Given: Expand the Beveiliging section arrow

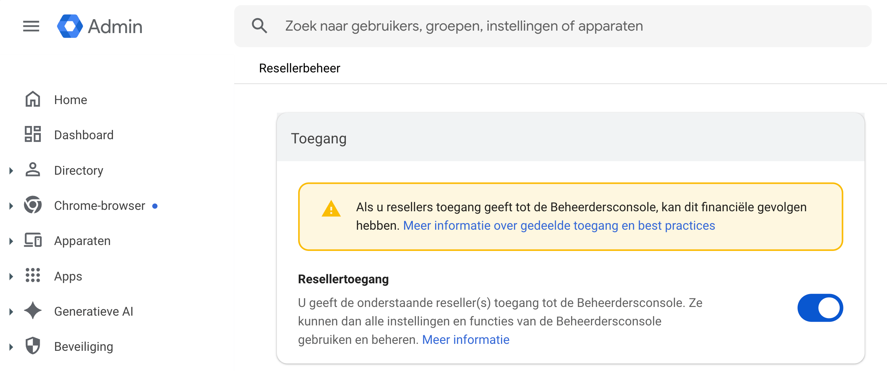Looking at the screenshot, I should click(11, 347).
